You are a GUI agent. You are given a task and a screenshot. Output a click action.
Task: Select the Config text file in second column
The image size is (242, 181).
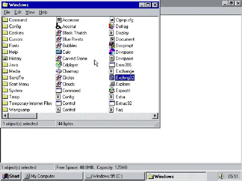pyautogui.click(x=65, y=97)
